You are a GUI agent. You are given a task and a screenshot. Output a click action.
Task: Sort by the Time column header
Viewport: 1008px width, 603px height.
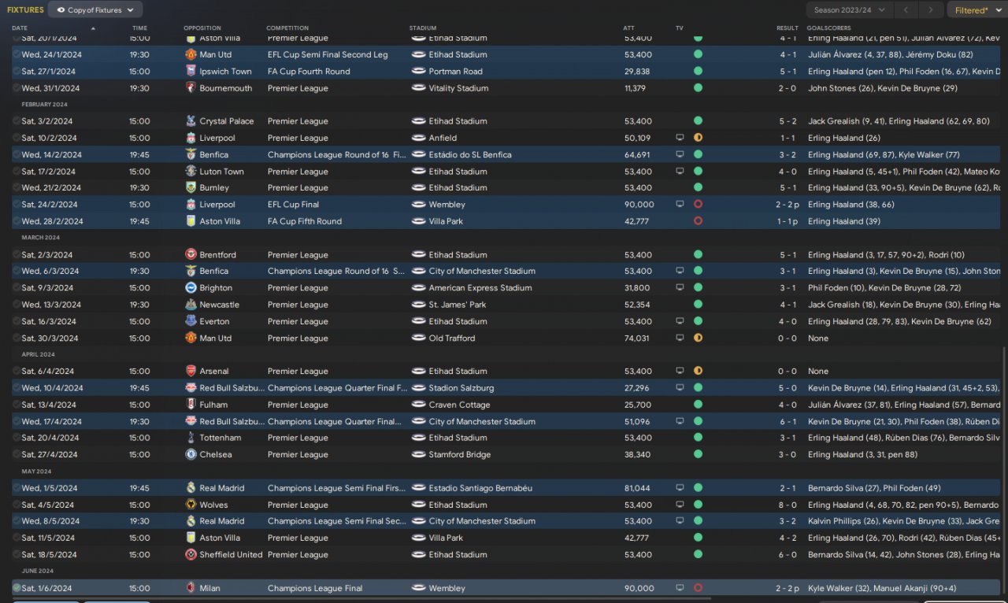(x=139, y=28)
